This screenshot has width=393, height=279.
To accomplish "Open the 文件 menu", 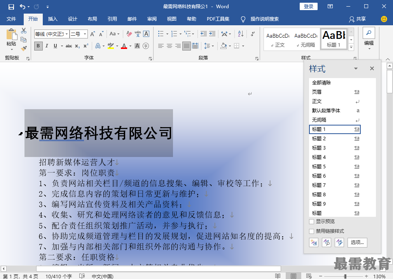I will (x=11, y=19).
